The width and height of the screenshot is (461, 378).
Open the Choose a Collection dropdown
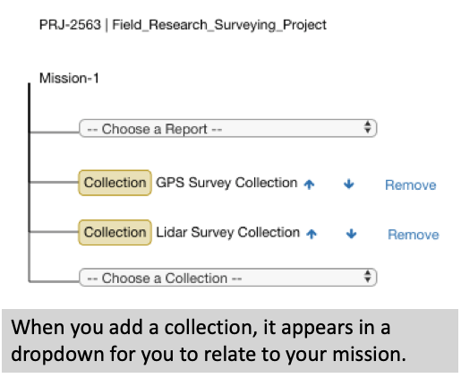coord(228,278)
